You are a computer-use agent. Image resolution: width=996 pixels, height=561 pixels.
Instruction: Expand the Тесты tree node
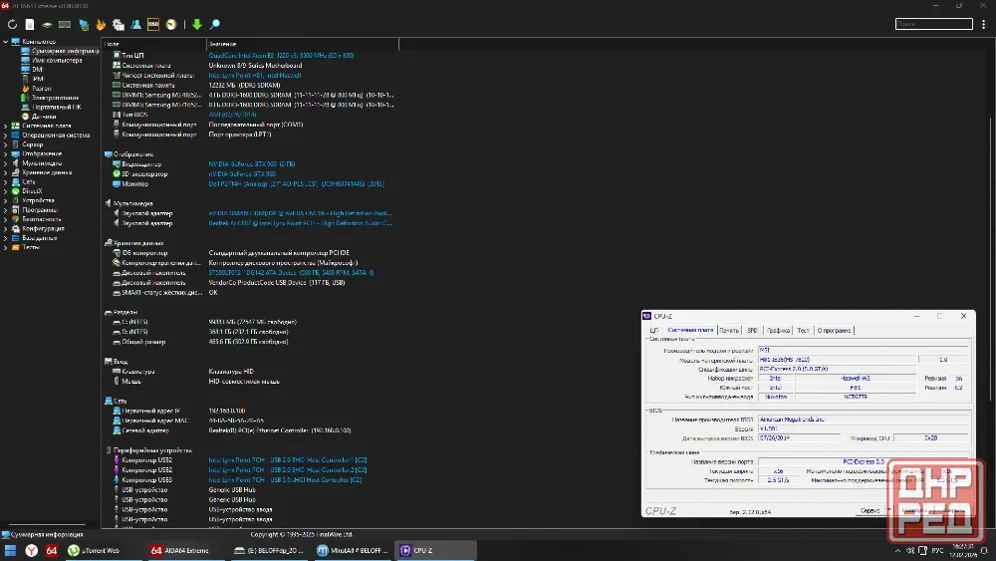(x=6, y=247)
